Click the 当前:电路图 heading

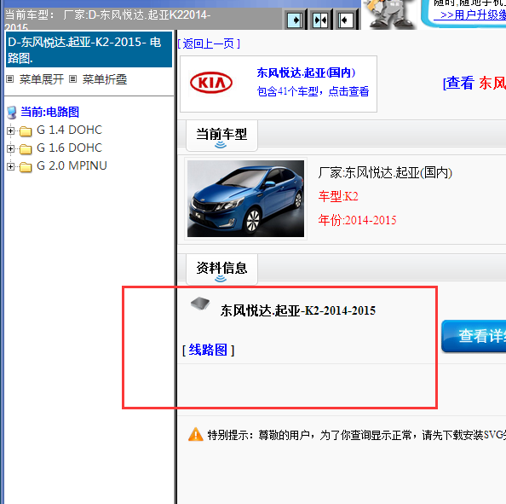coord(49,112)
